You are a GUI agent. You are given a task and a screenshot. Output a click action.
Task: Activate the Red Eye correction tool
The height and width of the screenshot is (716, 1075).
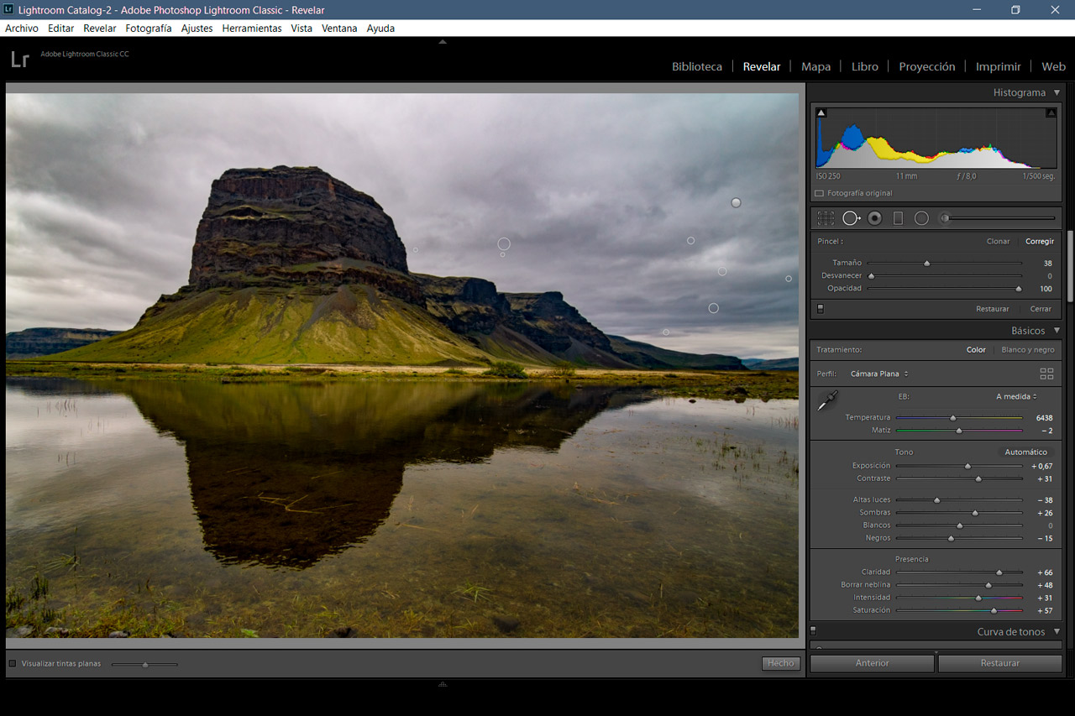(874, 218)
